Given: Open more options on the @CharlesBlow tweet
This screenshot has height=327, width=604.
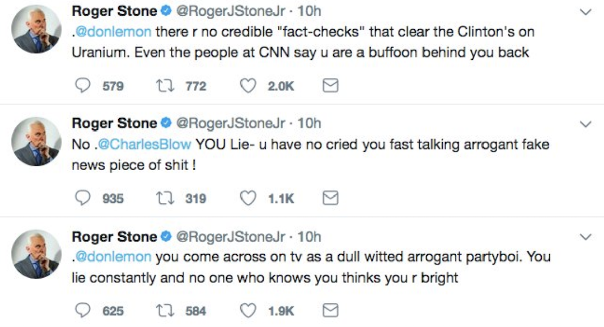Looking at the screenshot, I should (x=585, y=124).
